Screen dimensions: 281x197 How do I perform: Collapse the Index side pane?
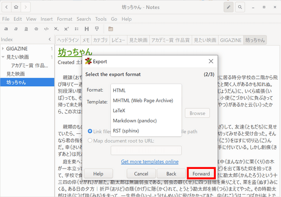click(50, 39)
